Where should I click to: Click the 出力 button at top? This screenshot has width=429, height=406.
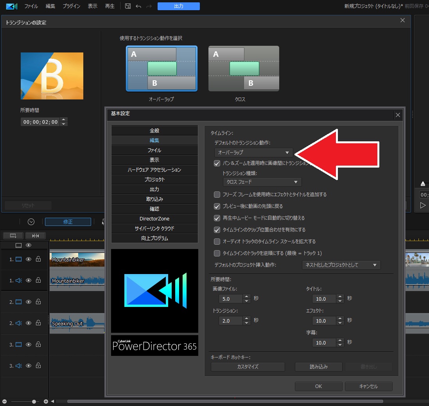[179, 6]
